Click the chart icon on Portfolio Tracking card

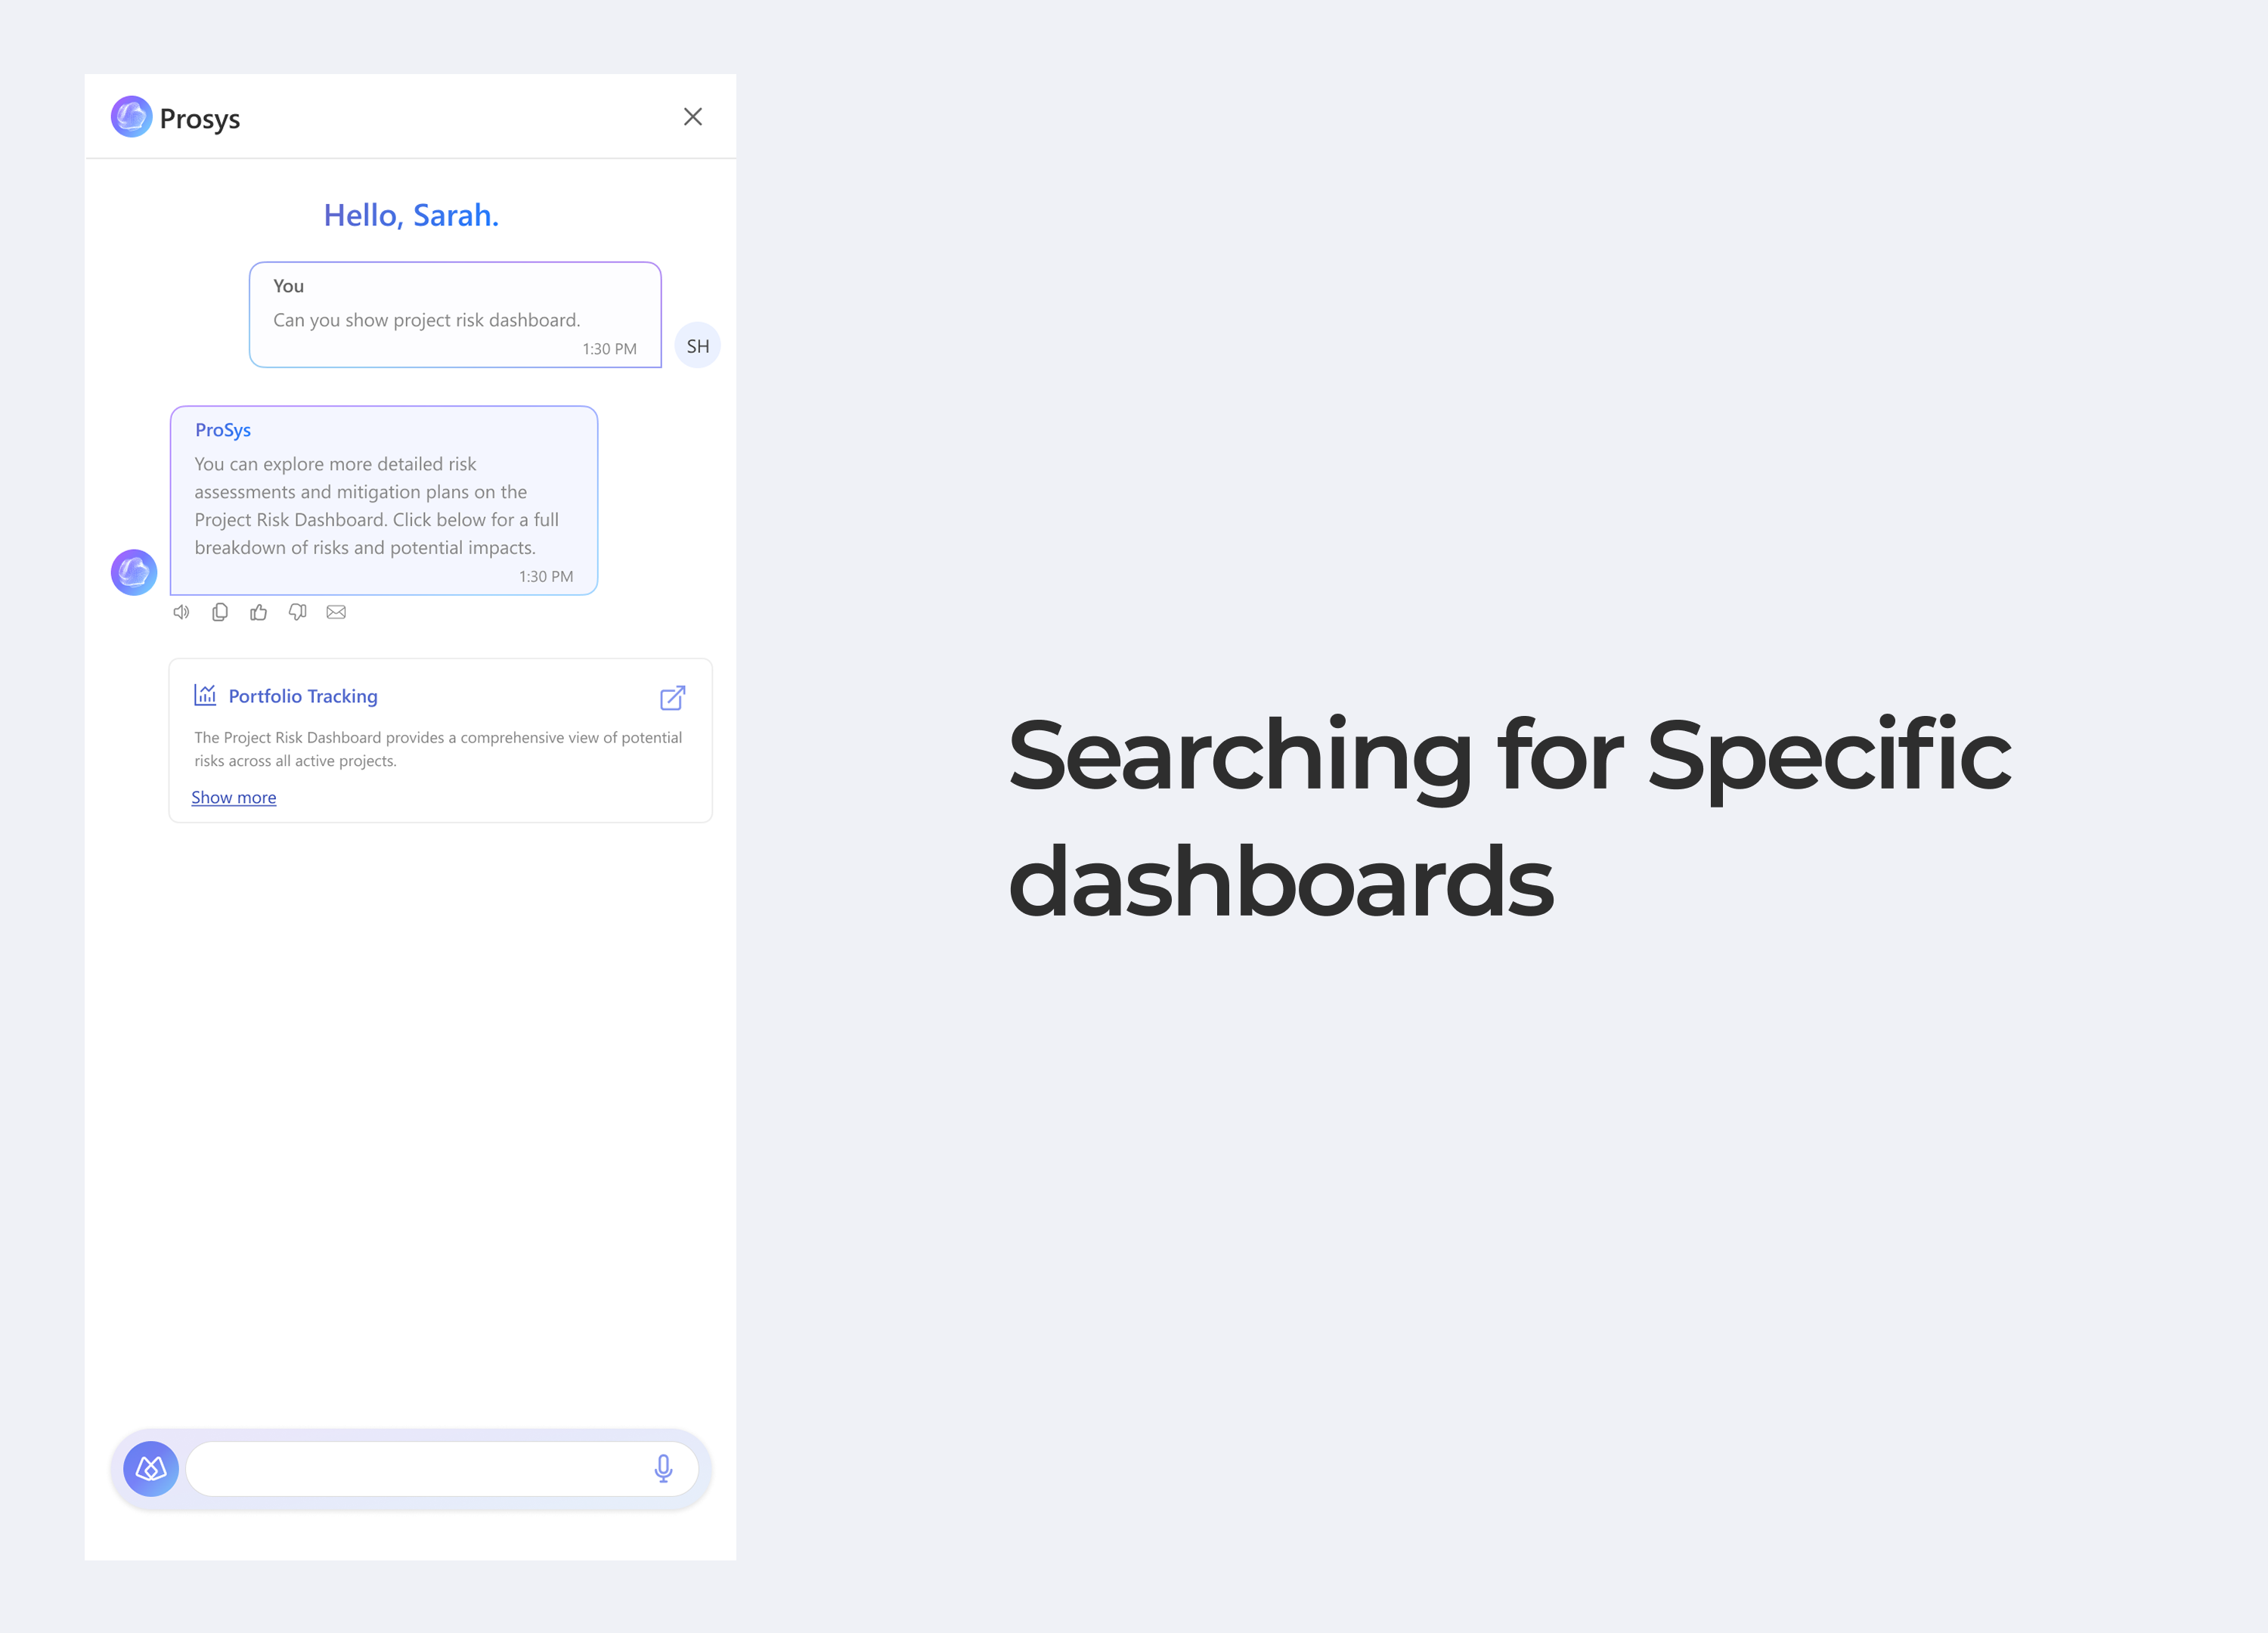click(x=205, y=695)
